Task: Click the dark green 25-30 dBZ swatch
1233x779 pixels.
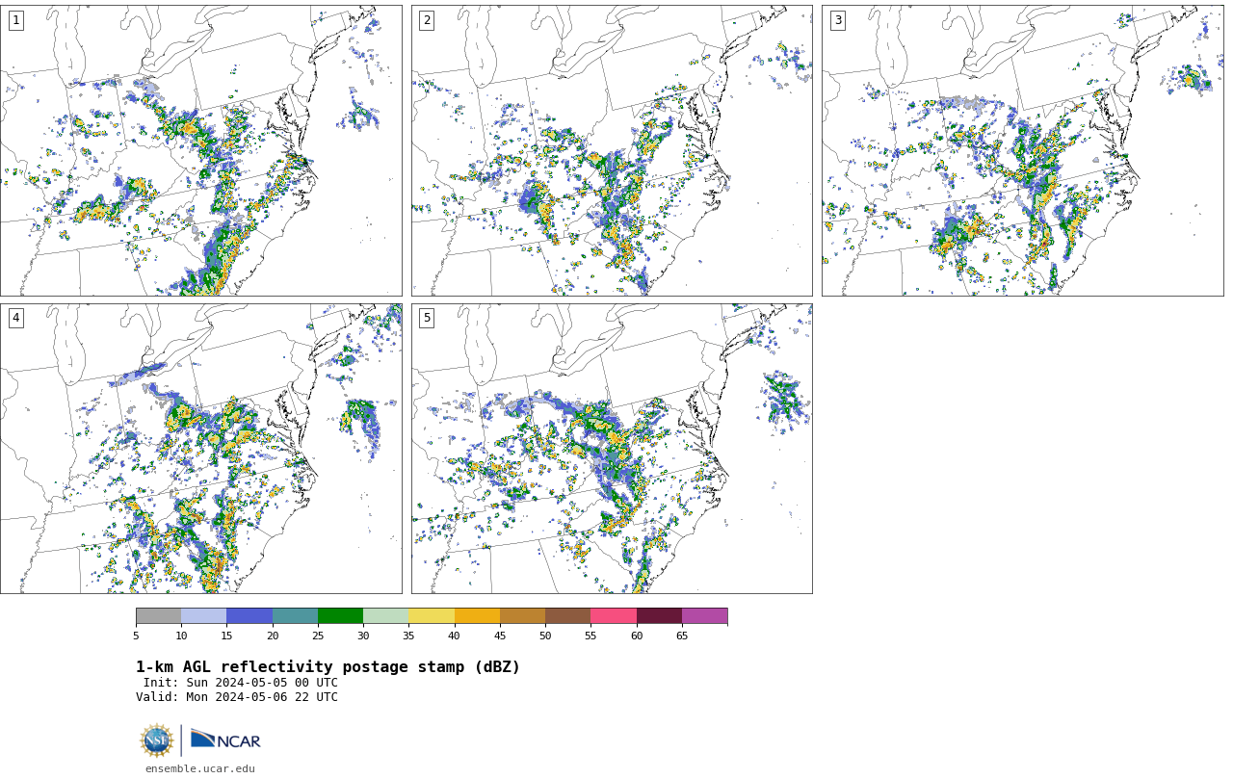Action: pos(340,616)
